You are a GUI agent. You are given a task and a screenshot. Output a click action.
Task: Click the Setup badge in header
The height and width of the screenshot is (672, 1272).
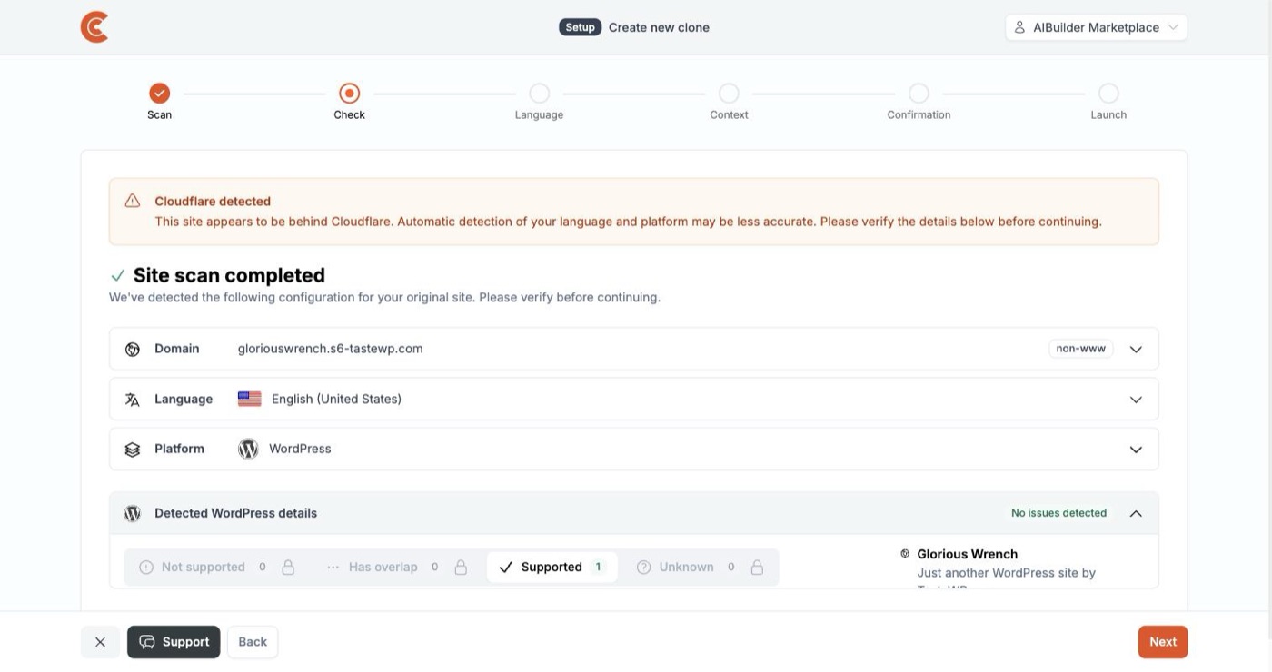pyautogui.click(x=580, y=27)
